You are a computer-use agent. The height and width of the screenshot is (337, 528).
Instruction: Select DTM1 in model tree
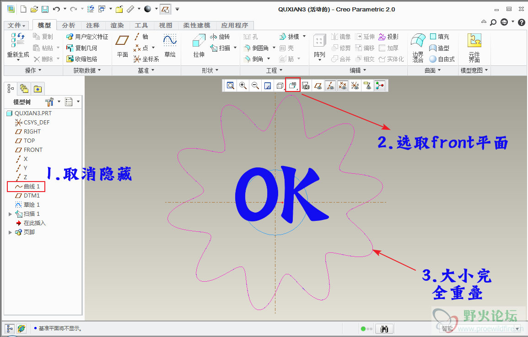[x=27, y=196]
